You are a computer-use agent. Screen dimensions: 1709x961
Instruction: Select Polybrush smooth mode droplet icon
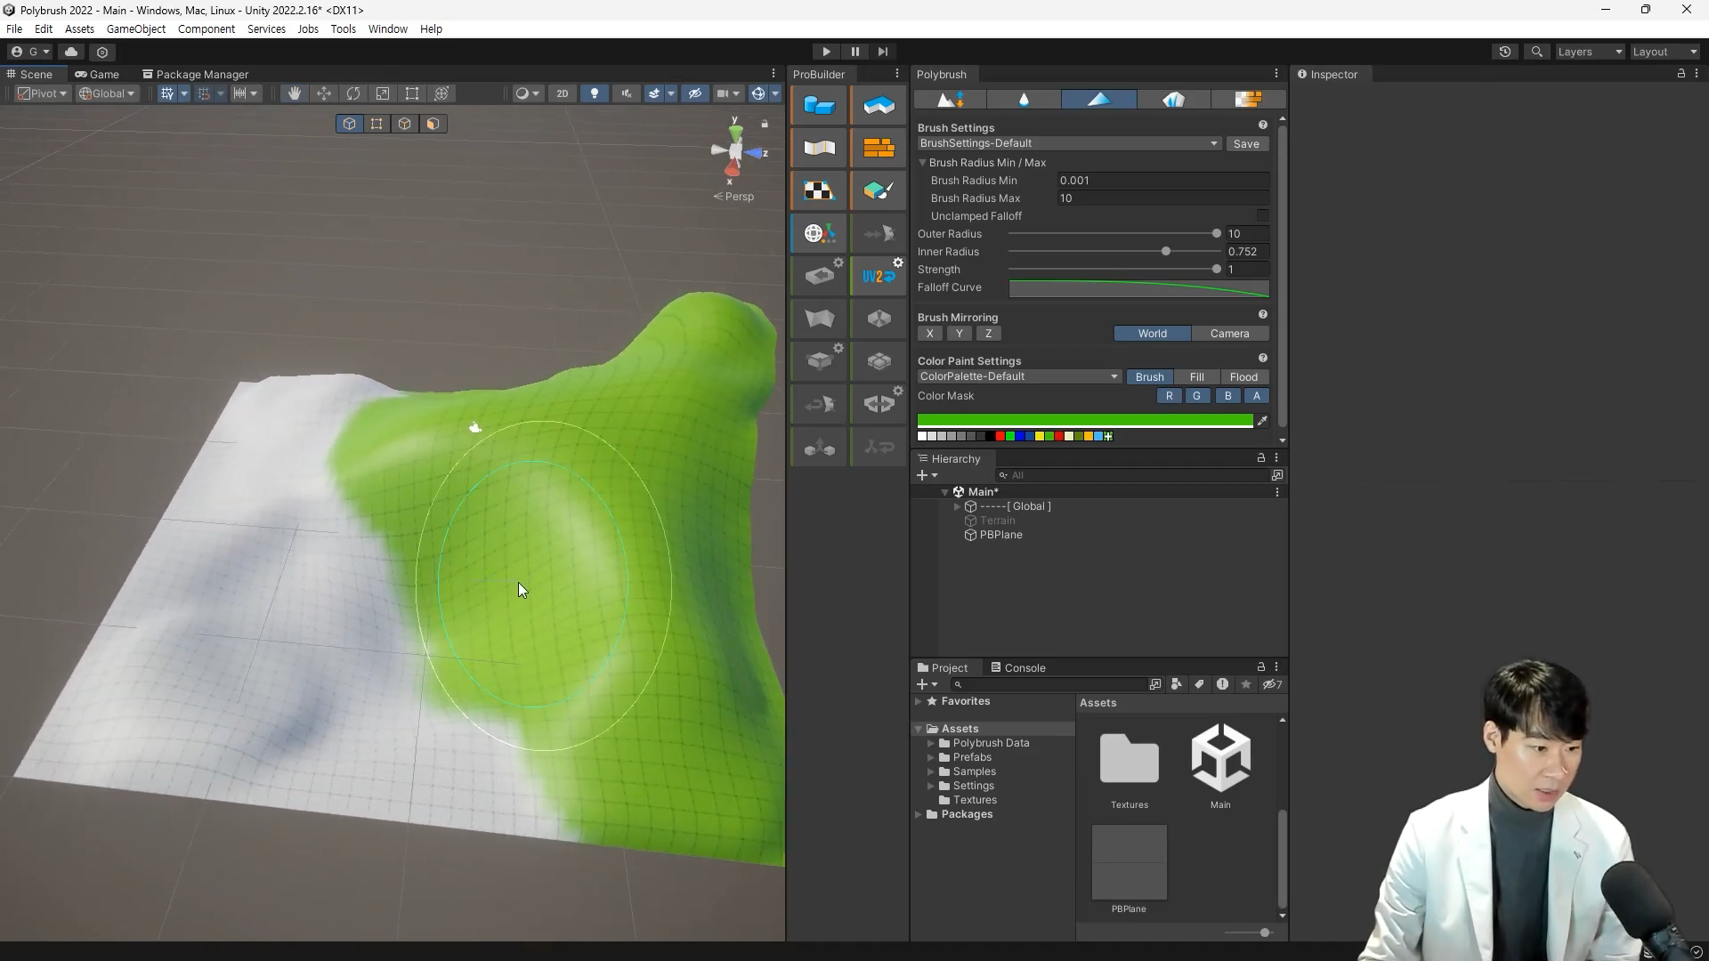1024,100
